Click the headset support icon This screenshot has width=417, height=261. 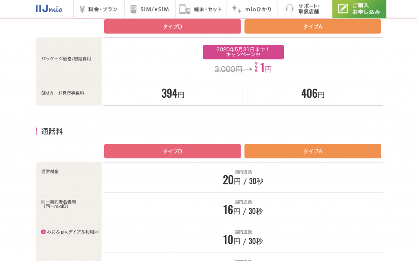[290, 9]
